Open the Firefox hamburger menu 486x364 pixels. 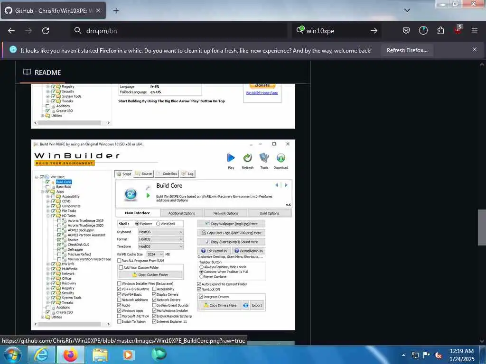click(474, 31)
